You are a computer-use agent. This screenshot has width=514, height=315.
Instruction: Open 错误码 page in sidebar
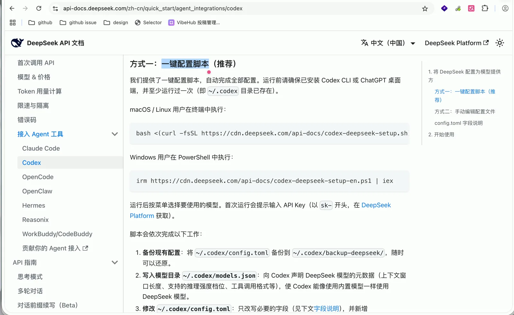pyautogui.click(x=27, y=120)
